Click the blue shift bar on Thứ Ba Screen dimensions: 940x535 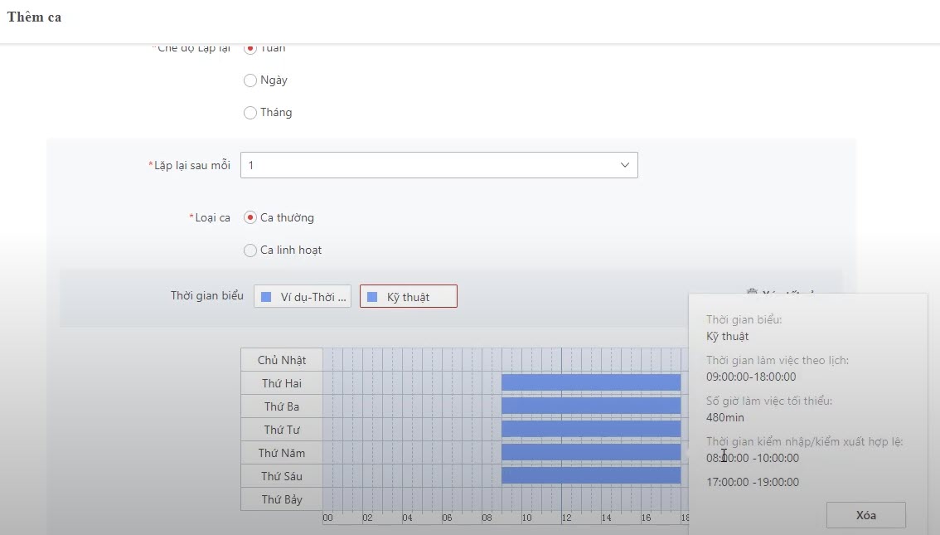tap(590, 406)
